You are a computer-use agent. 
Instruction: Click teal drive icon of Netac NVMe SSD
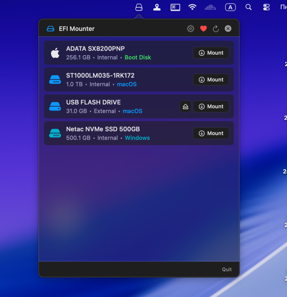pyautogui.click(x=55, y=133)
